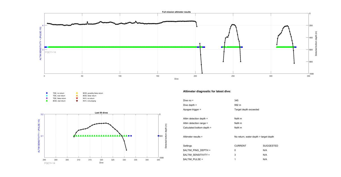The width and height of the screenshot is (341, 177).
Task: Click the yellow triangle BOD possibly false return marker
Action: point(77,93)
